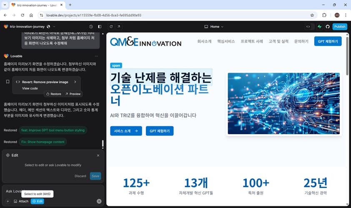This screenshot has width=351, height=208.
Task: Refresh the preview pane
Action: 111,26
